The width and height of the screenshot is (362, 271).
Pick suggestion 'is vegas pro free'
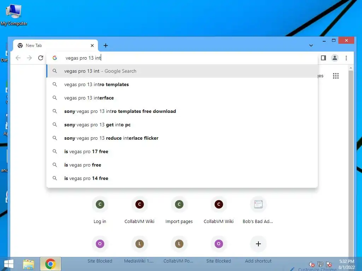pyautogui.click(x=182, y=165)
